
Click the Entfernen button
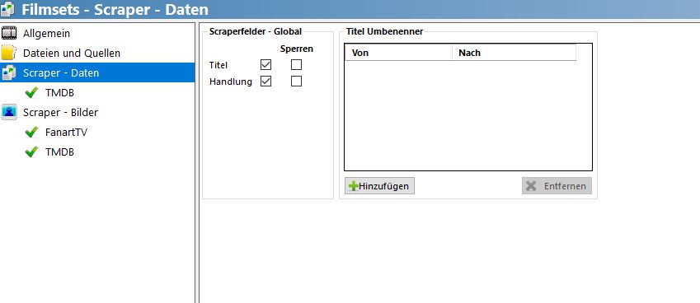click(557, 186)
